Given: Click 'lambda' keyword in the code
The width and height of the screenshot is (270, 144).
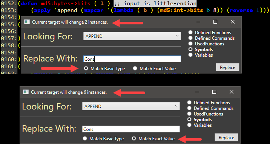Looking at the screenshot, I should (123, 10).
